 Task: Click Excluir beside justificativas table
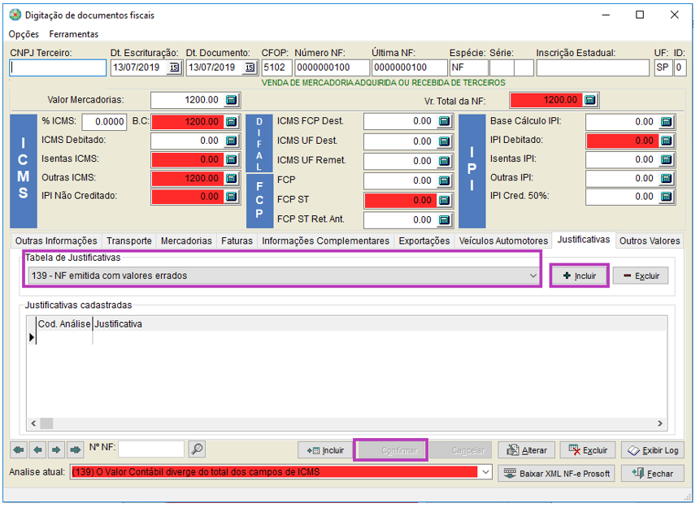[641, 276]
